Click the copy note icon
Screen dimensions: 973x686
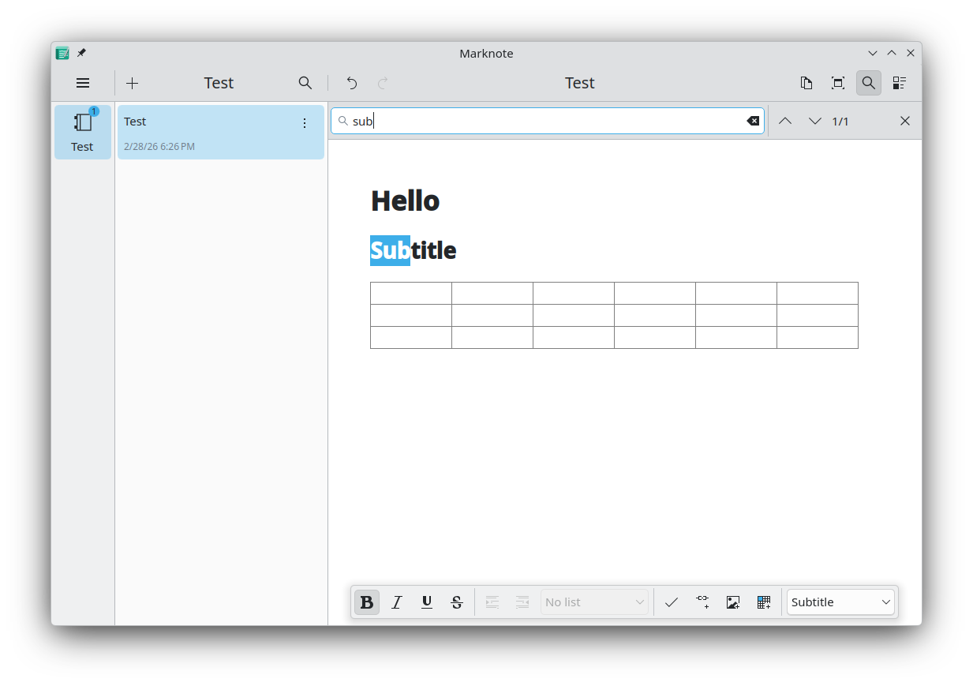tap(806, 83)
